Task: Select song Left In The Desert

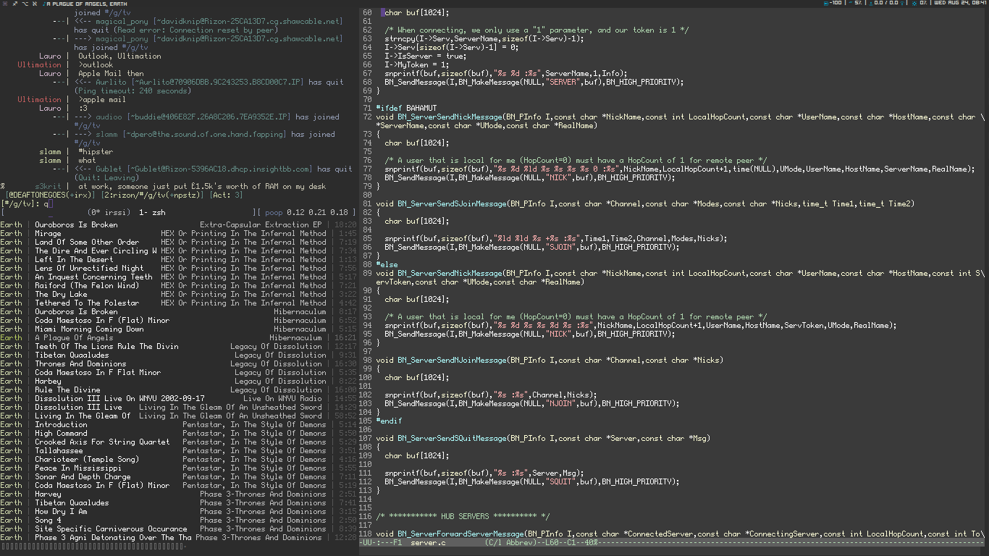Action: tap(178, 260)
